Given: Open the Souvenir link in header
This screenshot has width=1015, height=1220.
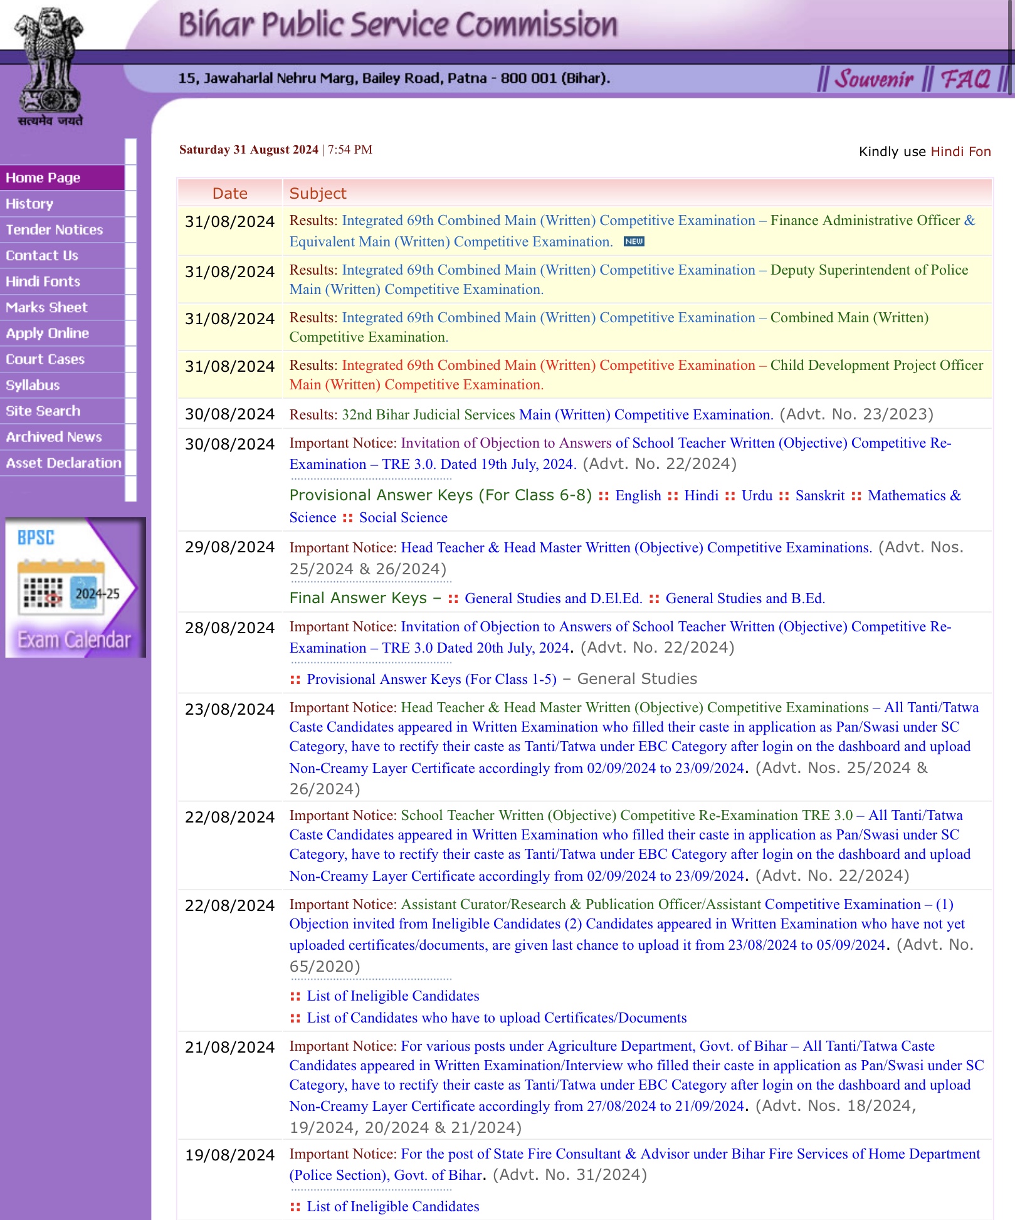Looking at the screenshot, I should click(874, 80).
